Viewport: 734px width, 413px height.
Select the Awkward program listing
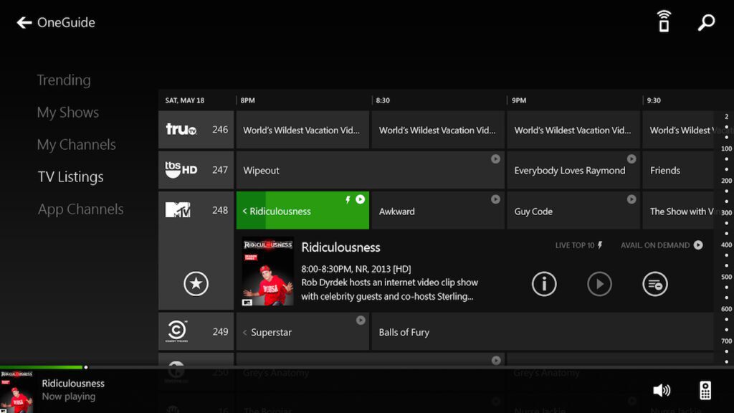pyautogui.click(x=438, y=210)
